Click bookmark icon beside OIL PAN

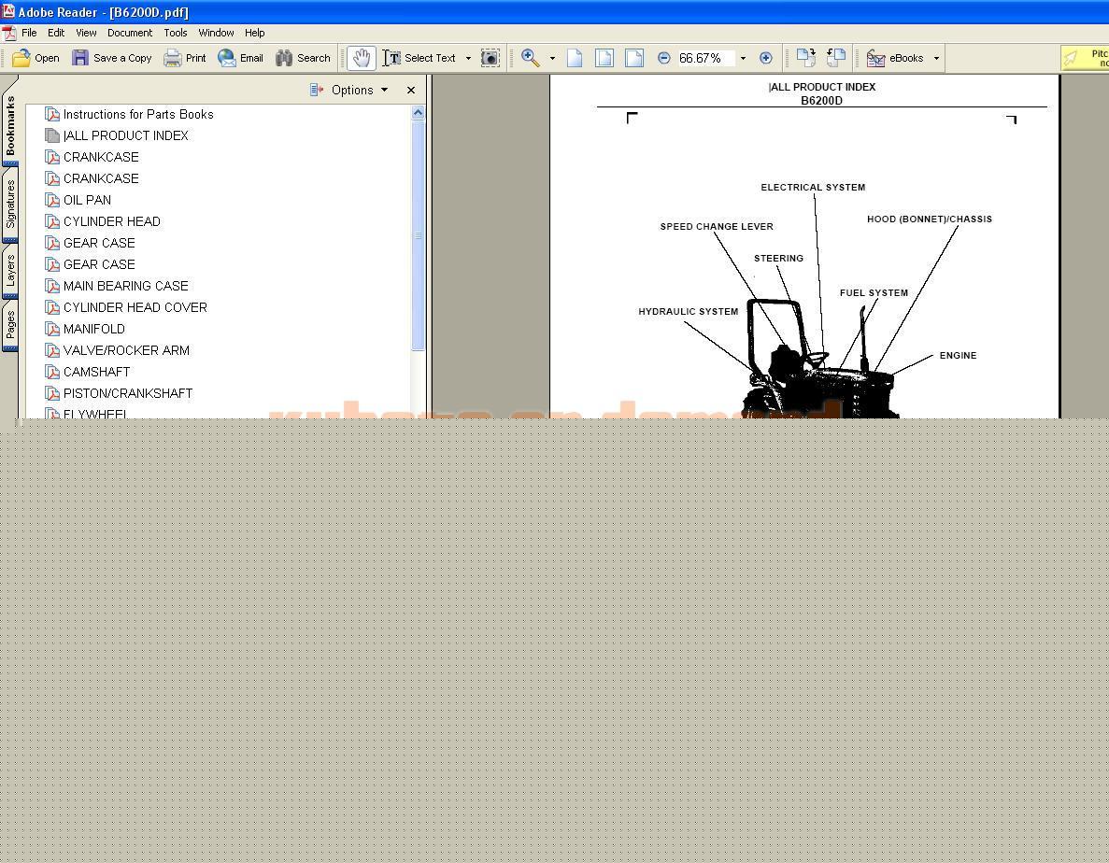pyautogui.click(x=52, y=200)
